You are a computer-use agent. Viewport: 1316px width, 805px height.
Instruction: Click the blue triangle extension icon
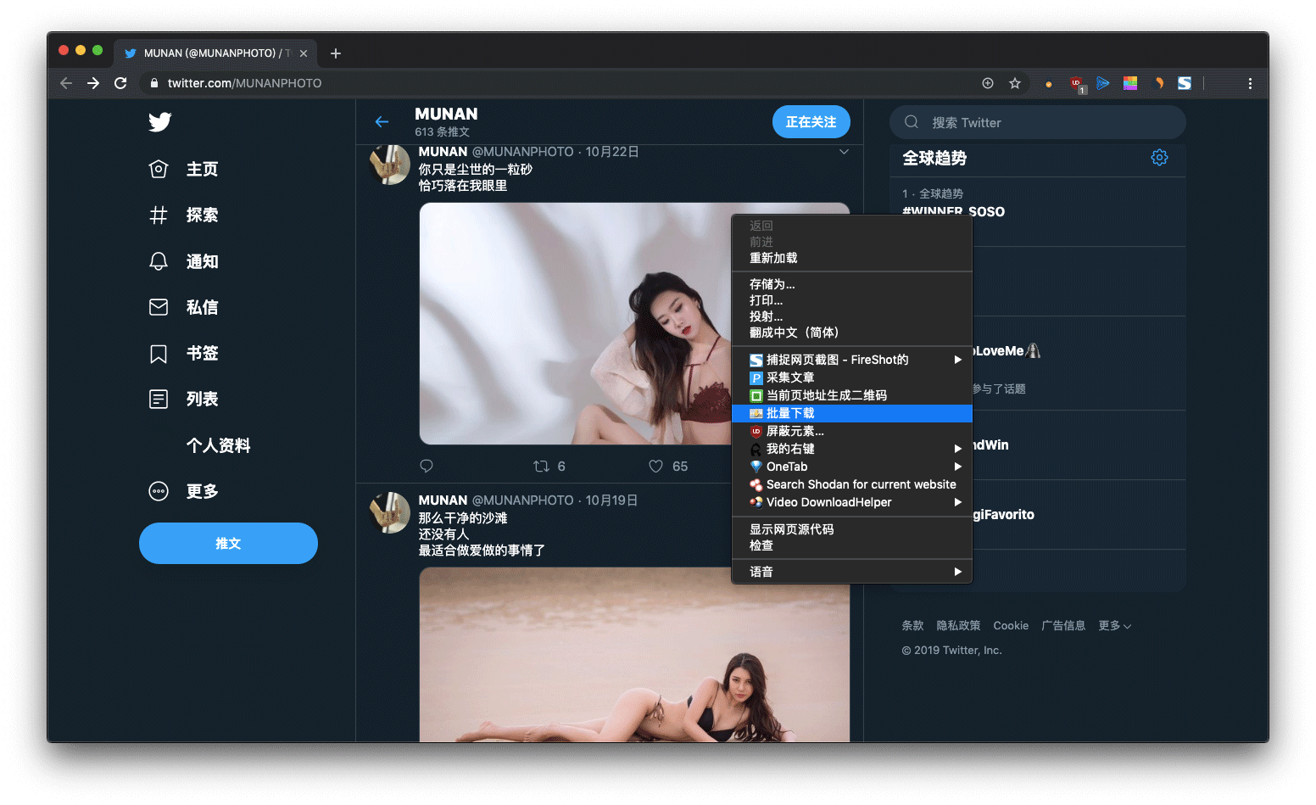click(x=1103, y=83)
